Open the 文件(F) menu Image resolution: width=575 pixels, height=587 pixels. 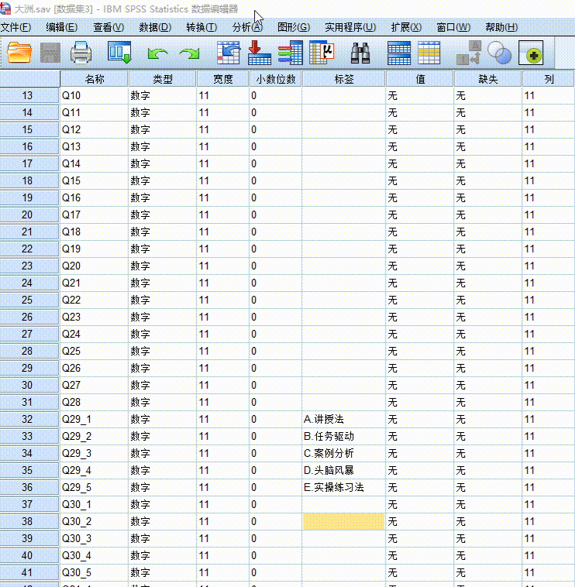[15, 27]
